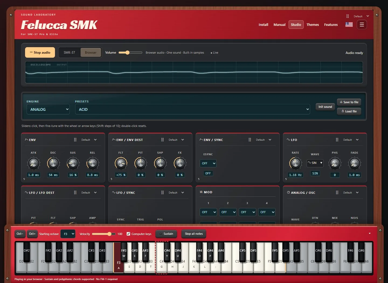Open the ENGINE dropdown showing ANALOG
This screenshot has height=283, width=388.
[48, 109]
